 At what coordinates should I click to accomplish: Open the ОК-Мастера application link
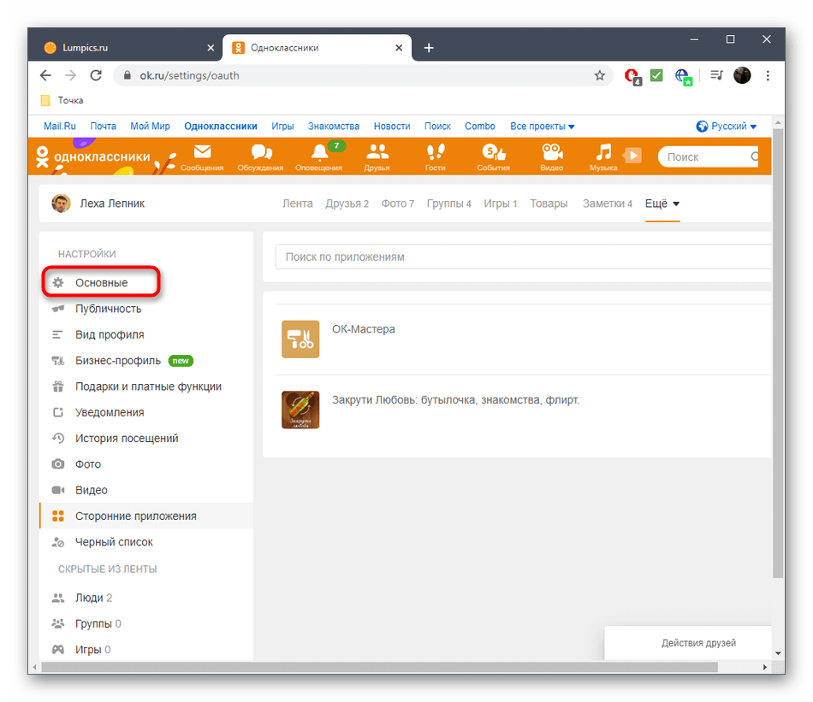(363, 328)
